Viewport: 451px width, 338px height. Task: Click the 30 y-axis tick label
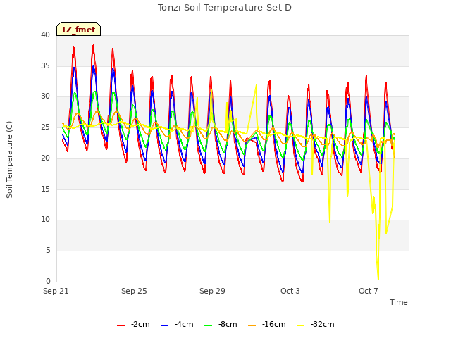pos(45,96)
